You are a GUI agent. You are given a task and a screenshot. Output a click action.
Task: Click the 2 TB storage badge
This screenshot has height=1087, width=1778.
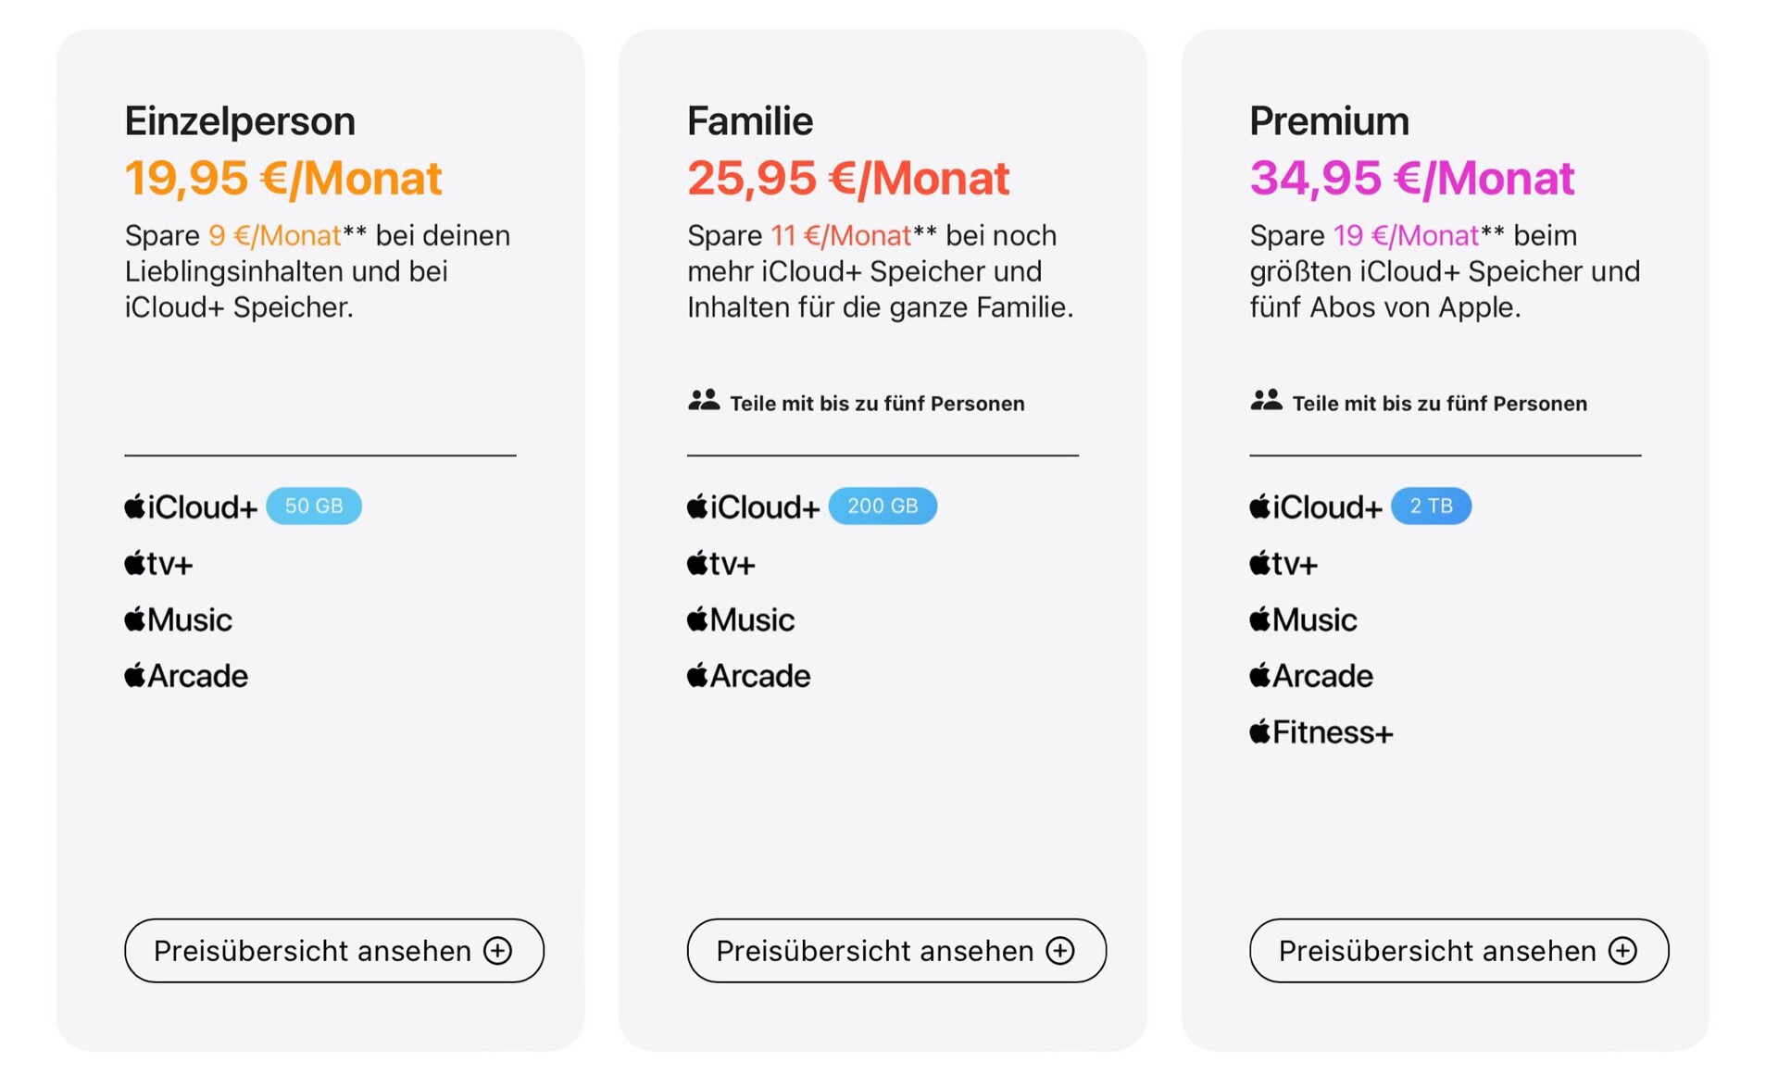[1431, 506]
